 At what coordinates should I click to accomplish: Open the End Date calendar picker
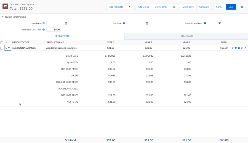point(147,23)
